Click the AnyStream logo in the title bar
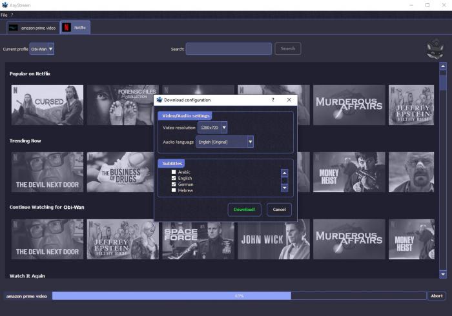The height and width of the screenshot is (316, 452). 6,5
